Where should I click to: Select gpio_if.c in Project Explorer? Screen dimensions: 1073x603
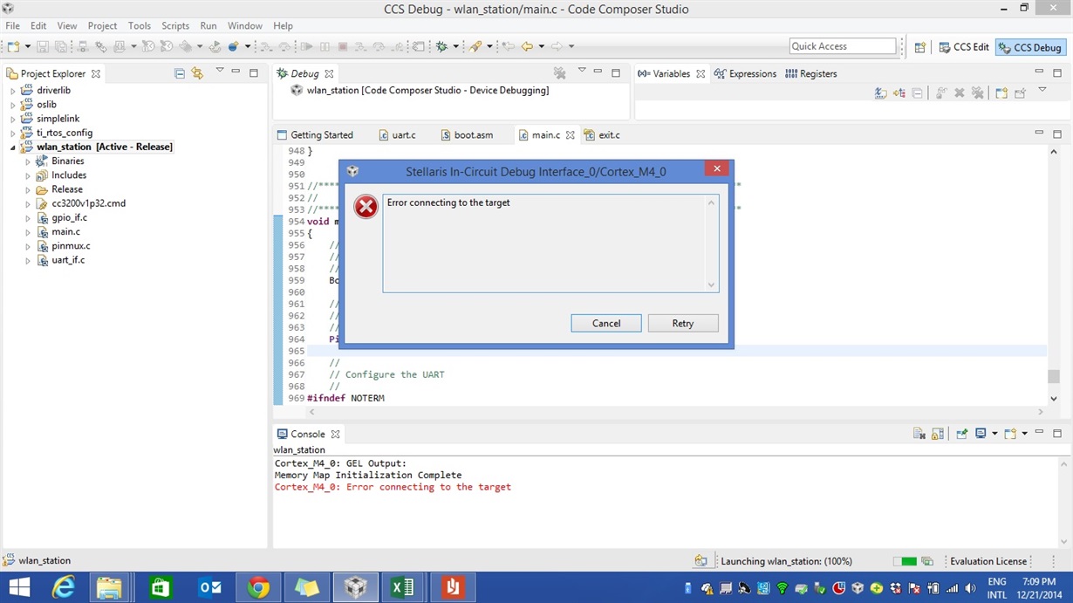click(x=69, y=217)
